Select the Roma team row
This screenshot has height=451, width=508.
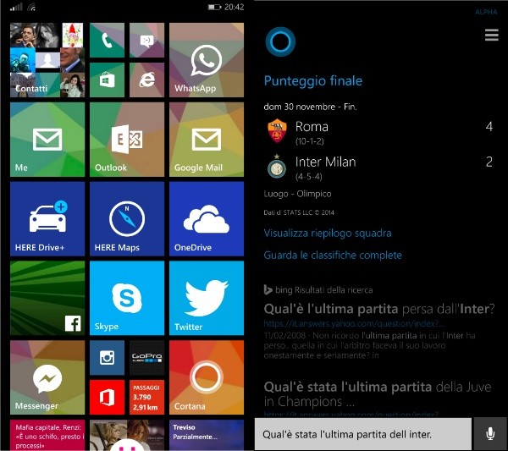coord(378,131)
